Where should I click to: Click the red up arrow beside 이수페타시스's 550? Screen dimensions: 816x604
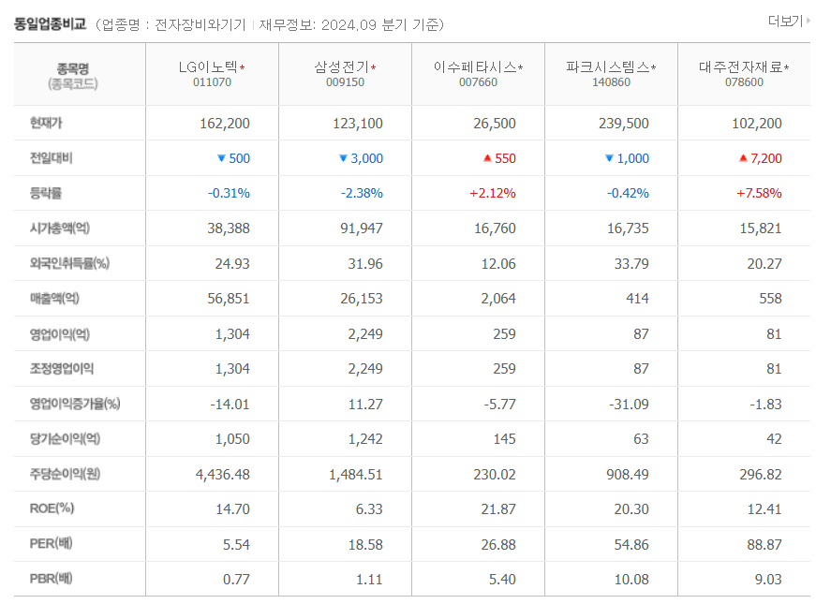(x=489, y=158)
